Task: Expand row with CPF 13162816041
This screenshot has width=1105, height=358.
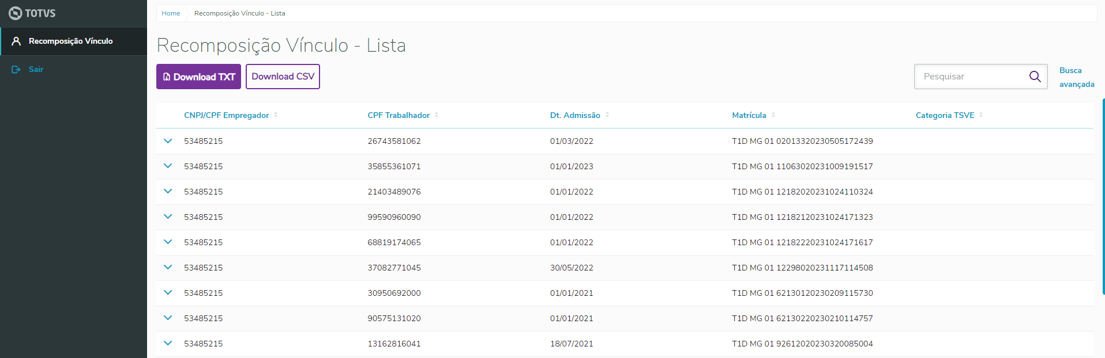Action: click(168, 344)
